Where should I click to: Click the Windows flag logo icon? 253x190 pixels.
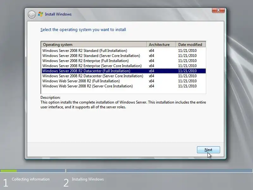(x=40, y=14)
